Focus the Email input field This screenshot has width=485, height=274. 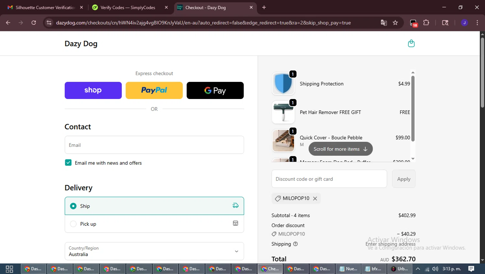pyautogui.click(x=154, y=145)
